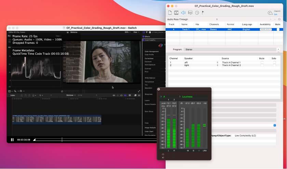Sort by the Format column header
This screenshot has height=169, width=287.
[230, 24]
